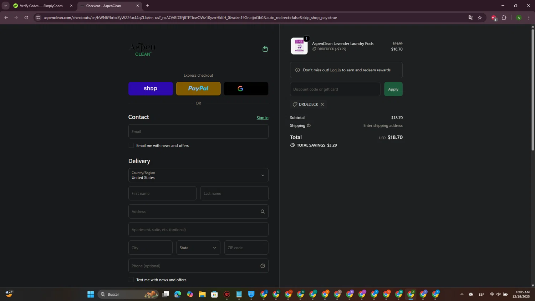Viewport: 535px width, 301px height.
Task: Focus the Address field
Action: click(x=198, y=211)
